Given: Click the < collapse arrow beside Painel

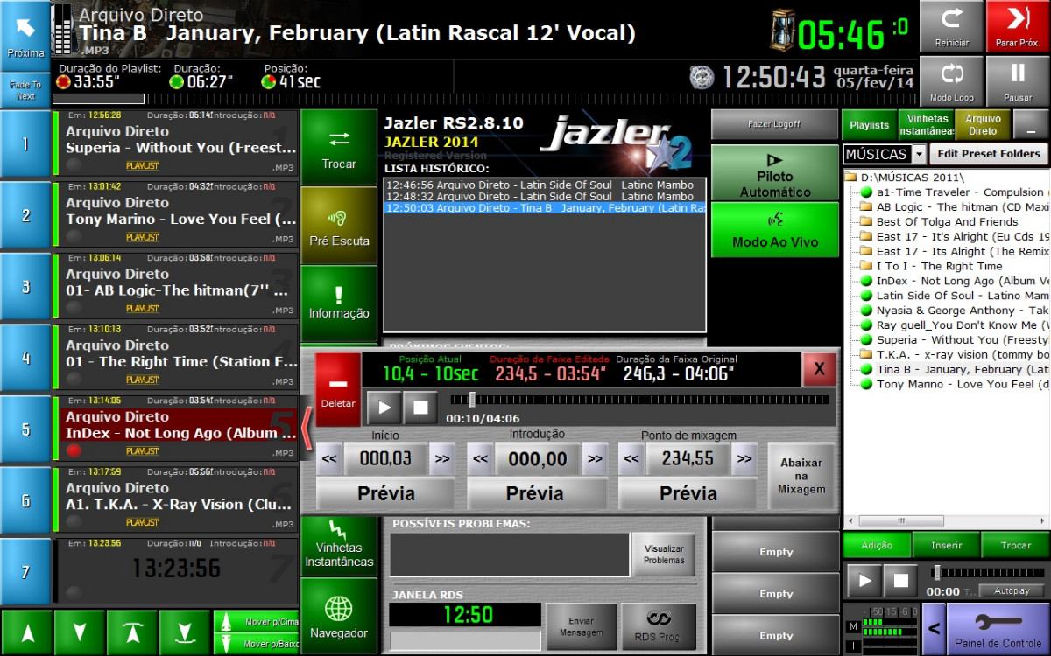Looking at the screenshot, I should tap(934, 628).
